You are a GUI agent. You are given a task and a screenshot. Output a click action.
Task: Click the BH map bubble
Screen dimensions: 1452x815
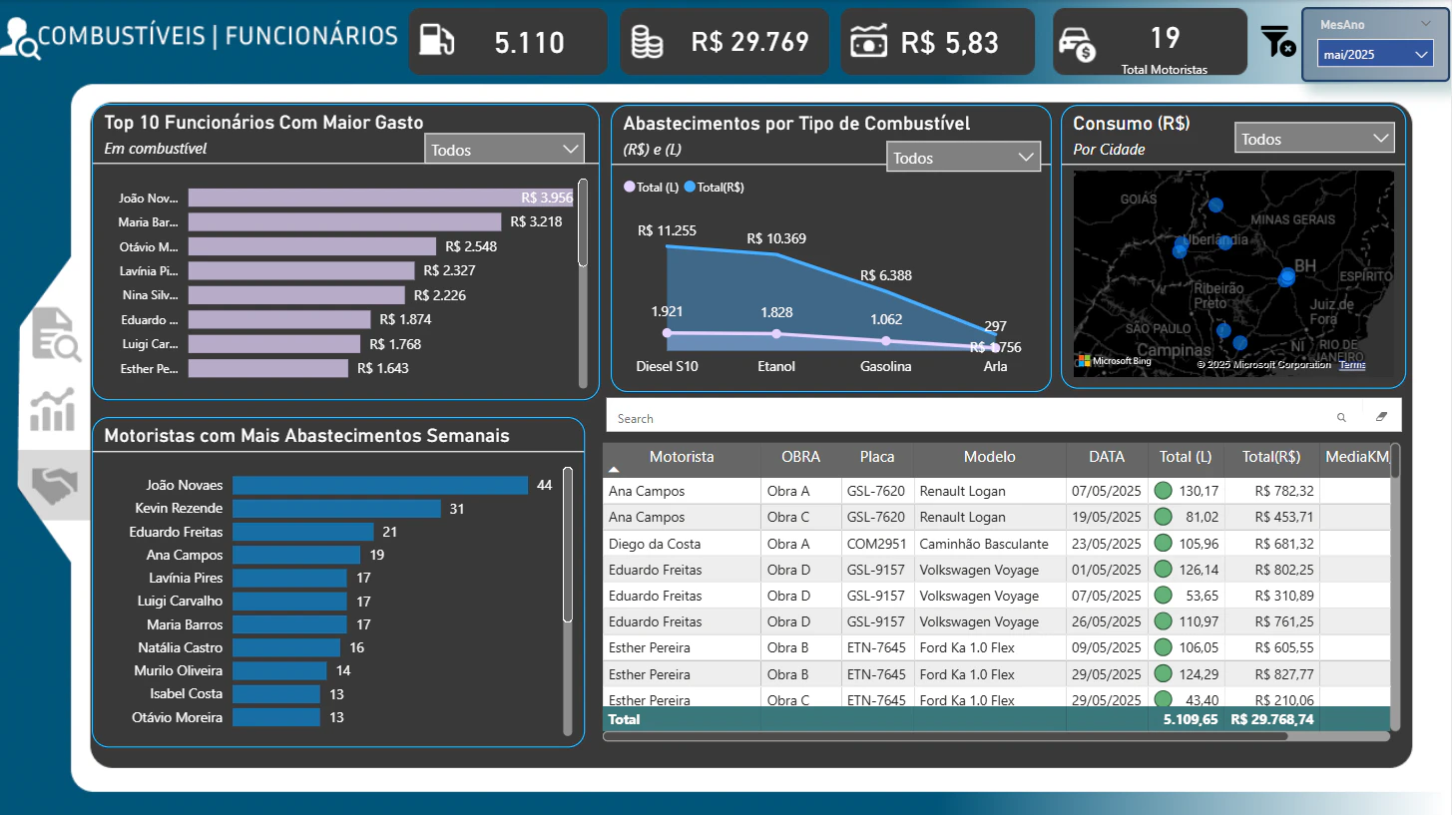coord(1288,275)
